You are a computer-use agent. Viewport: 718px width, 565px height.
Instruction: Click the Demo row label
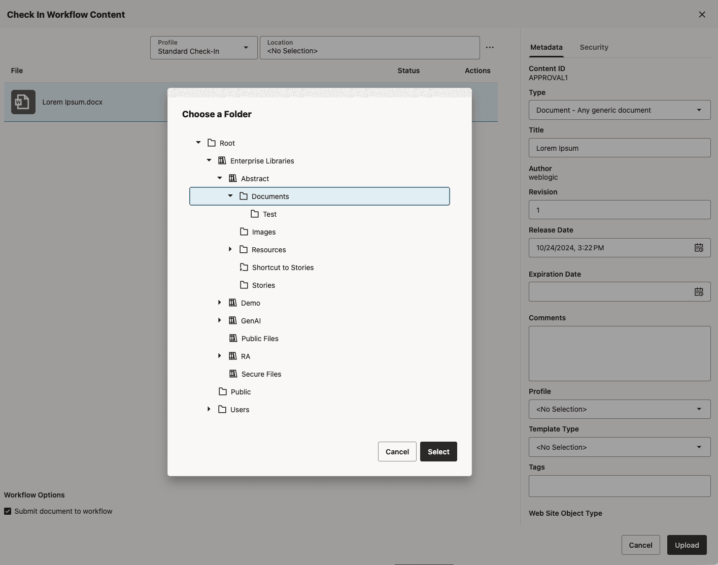tap(251, 303)
